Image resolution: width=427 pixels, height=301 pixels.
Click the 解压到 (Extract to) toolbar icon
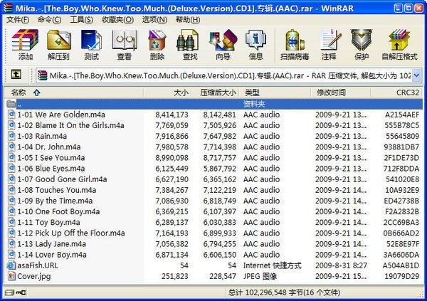pyautogui.click(x=59, y=40)
